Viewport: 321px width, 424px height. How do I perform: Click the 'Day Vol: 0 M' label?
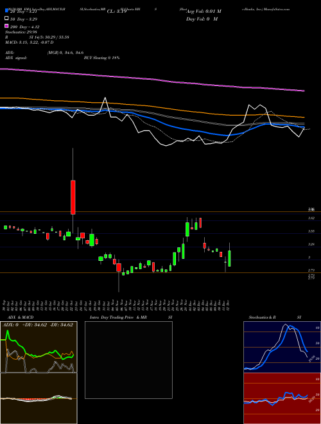202,19
